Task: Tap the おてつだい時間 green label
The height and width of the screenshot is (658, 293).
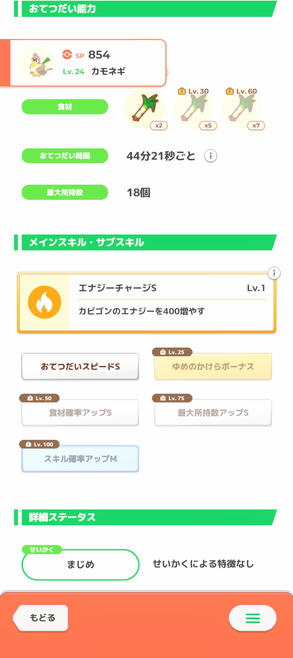Action: 65,156
